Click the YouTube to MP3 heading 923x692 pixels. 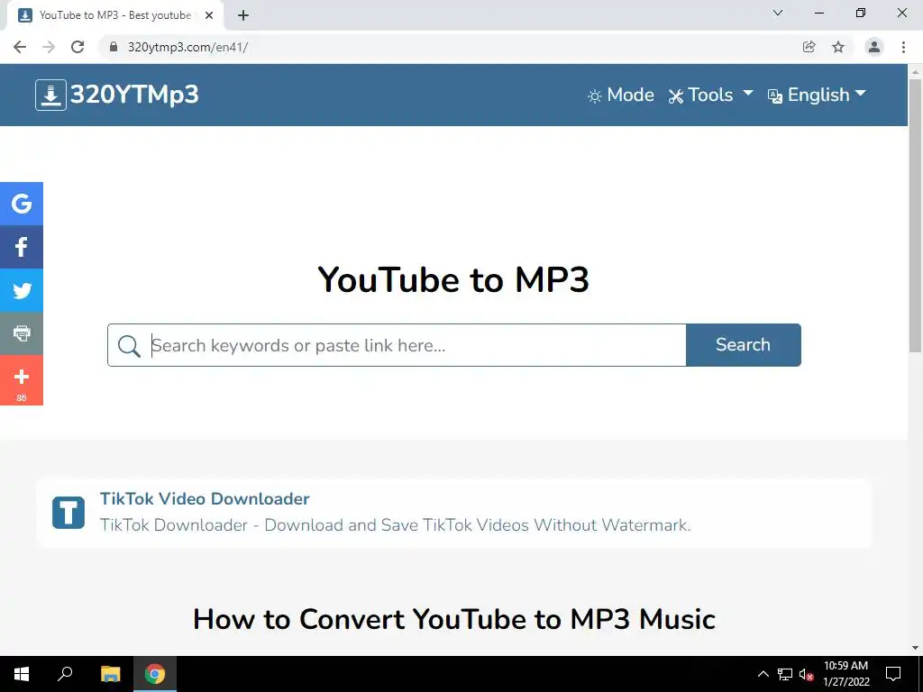[x=453, y=279]
